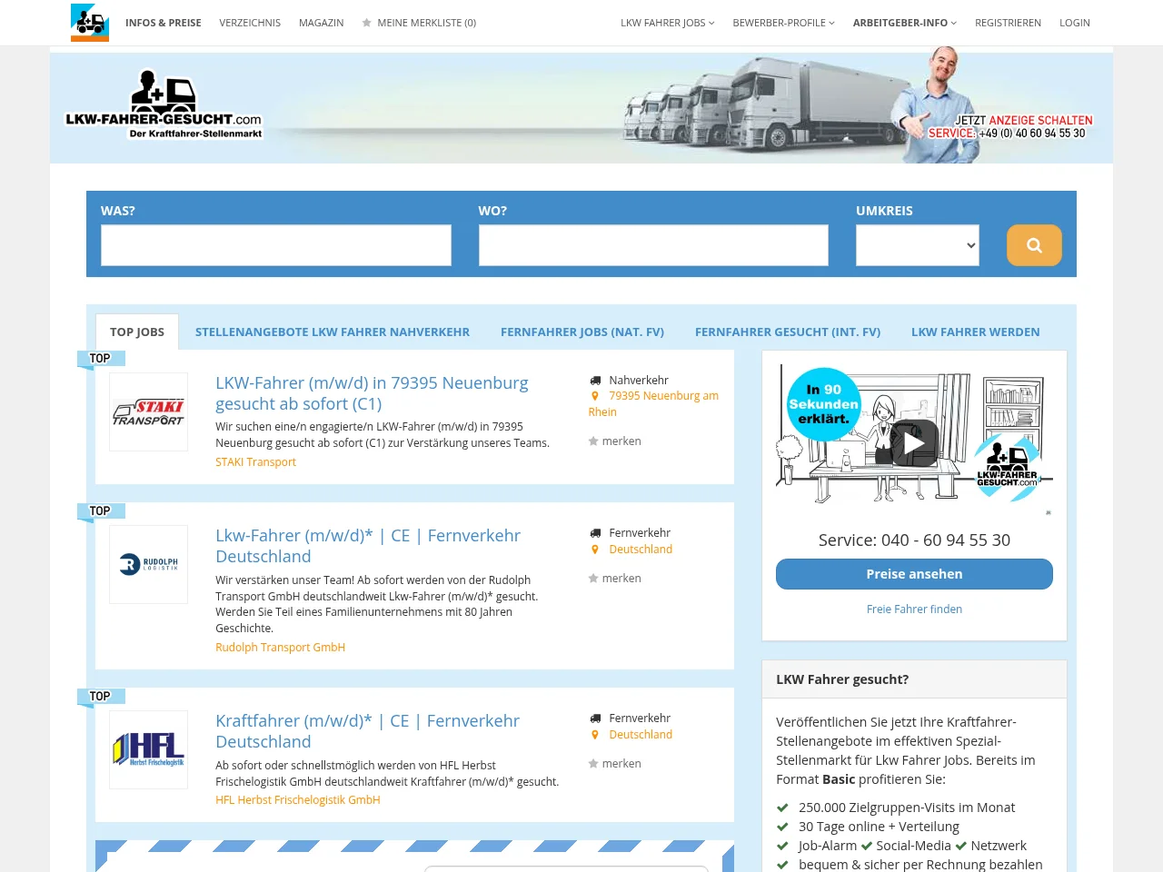The height and width of the screenshot is (872, 1163).
Task: Expand the Arbeitgeber-Info menu
Action: point(905,23)
